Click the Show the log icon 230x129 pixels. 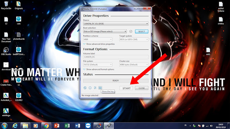100,88
